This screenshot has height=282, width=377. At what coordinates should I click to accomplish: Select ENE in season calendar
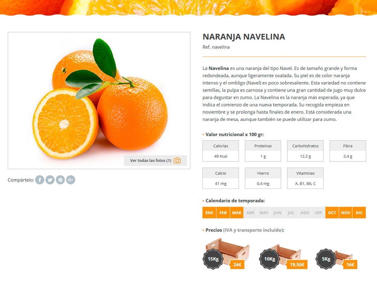209,213
